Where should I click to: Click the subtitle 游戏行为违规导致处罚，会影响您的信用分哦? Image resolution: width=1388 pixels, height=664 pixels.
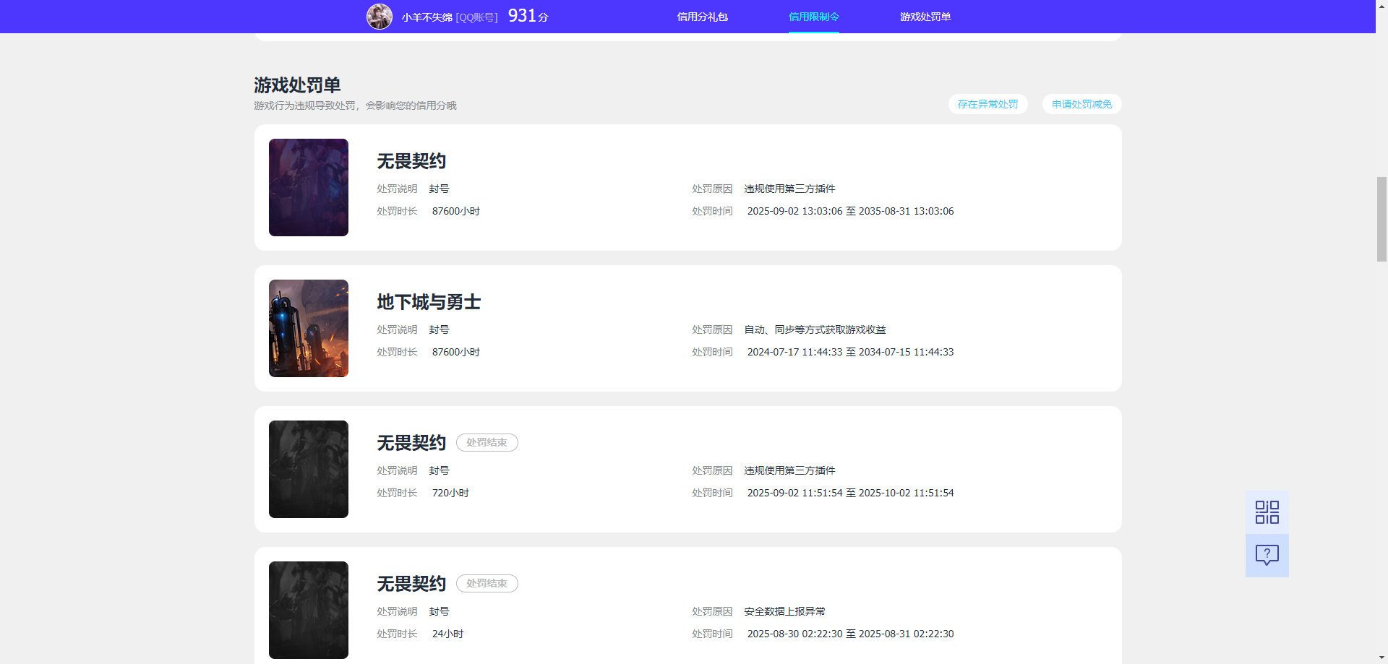[x=355, y=105]
